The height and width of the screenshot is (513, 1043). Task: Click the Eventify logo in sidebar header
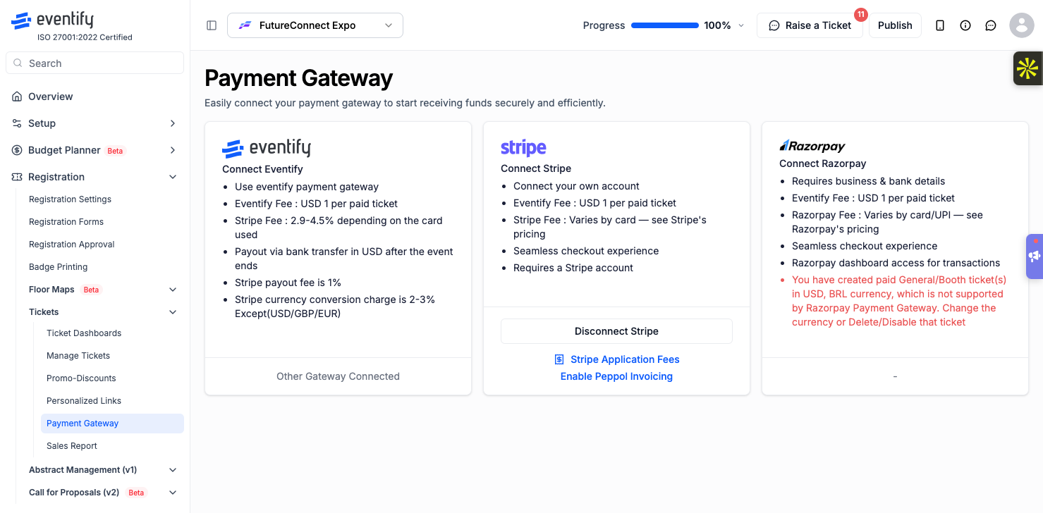coord(52,20)
